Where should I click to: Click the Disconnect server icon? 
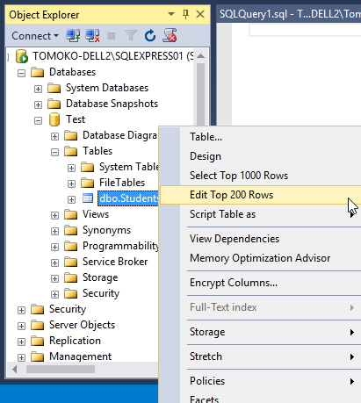92,36
